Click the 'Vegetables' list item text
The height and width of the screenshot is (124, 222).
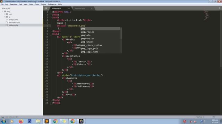coord(73,56)
